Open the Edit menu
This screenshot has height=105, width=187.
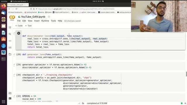click(x=24, y=21)
